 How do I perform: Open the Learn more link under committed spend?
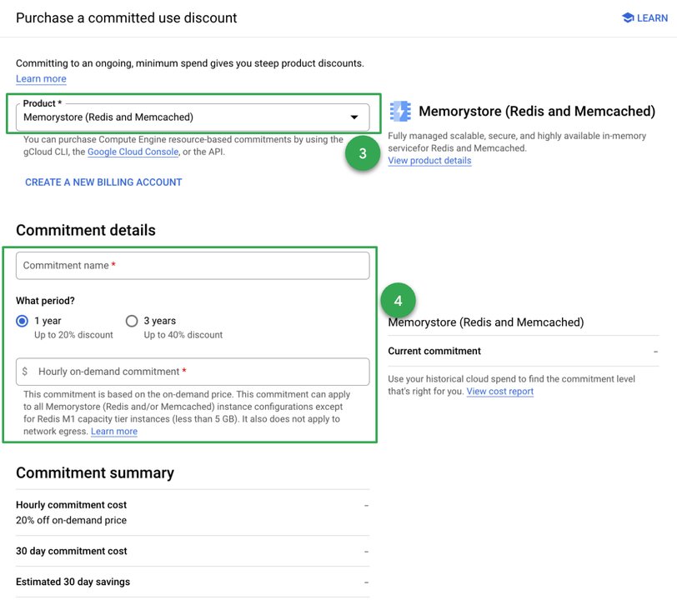[x=41, y=78]
